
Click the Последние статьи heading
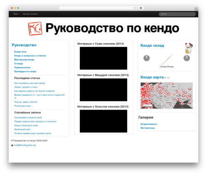coord(27,78)
